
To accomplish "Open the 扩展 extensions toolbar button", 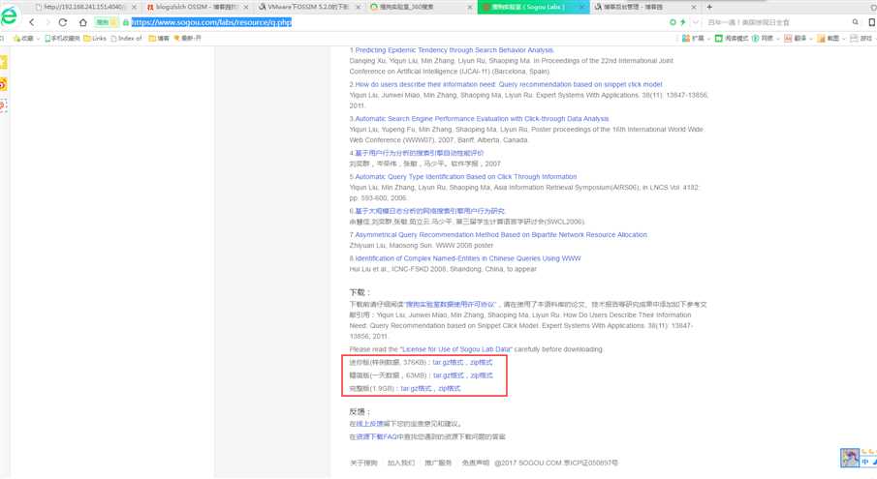I will (x=693, y=39).
